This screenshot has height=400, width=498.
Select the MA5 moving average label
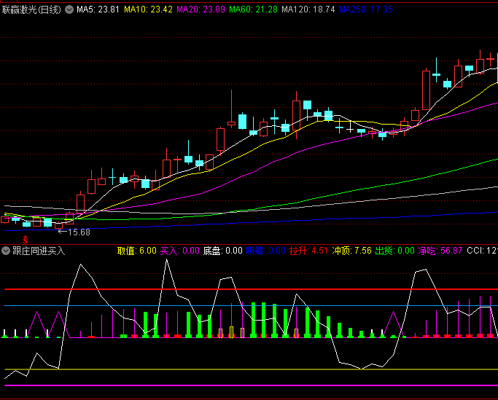(x=98, y=9)
